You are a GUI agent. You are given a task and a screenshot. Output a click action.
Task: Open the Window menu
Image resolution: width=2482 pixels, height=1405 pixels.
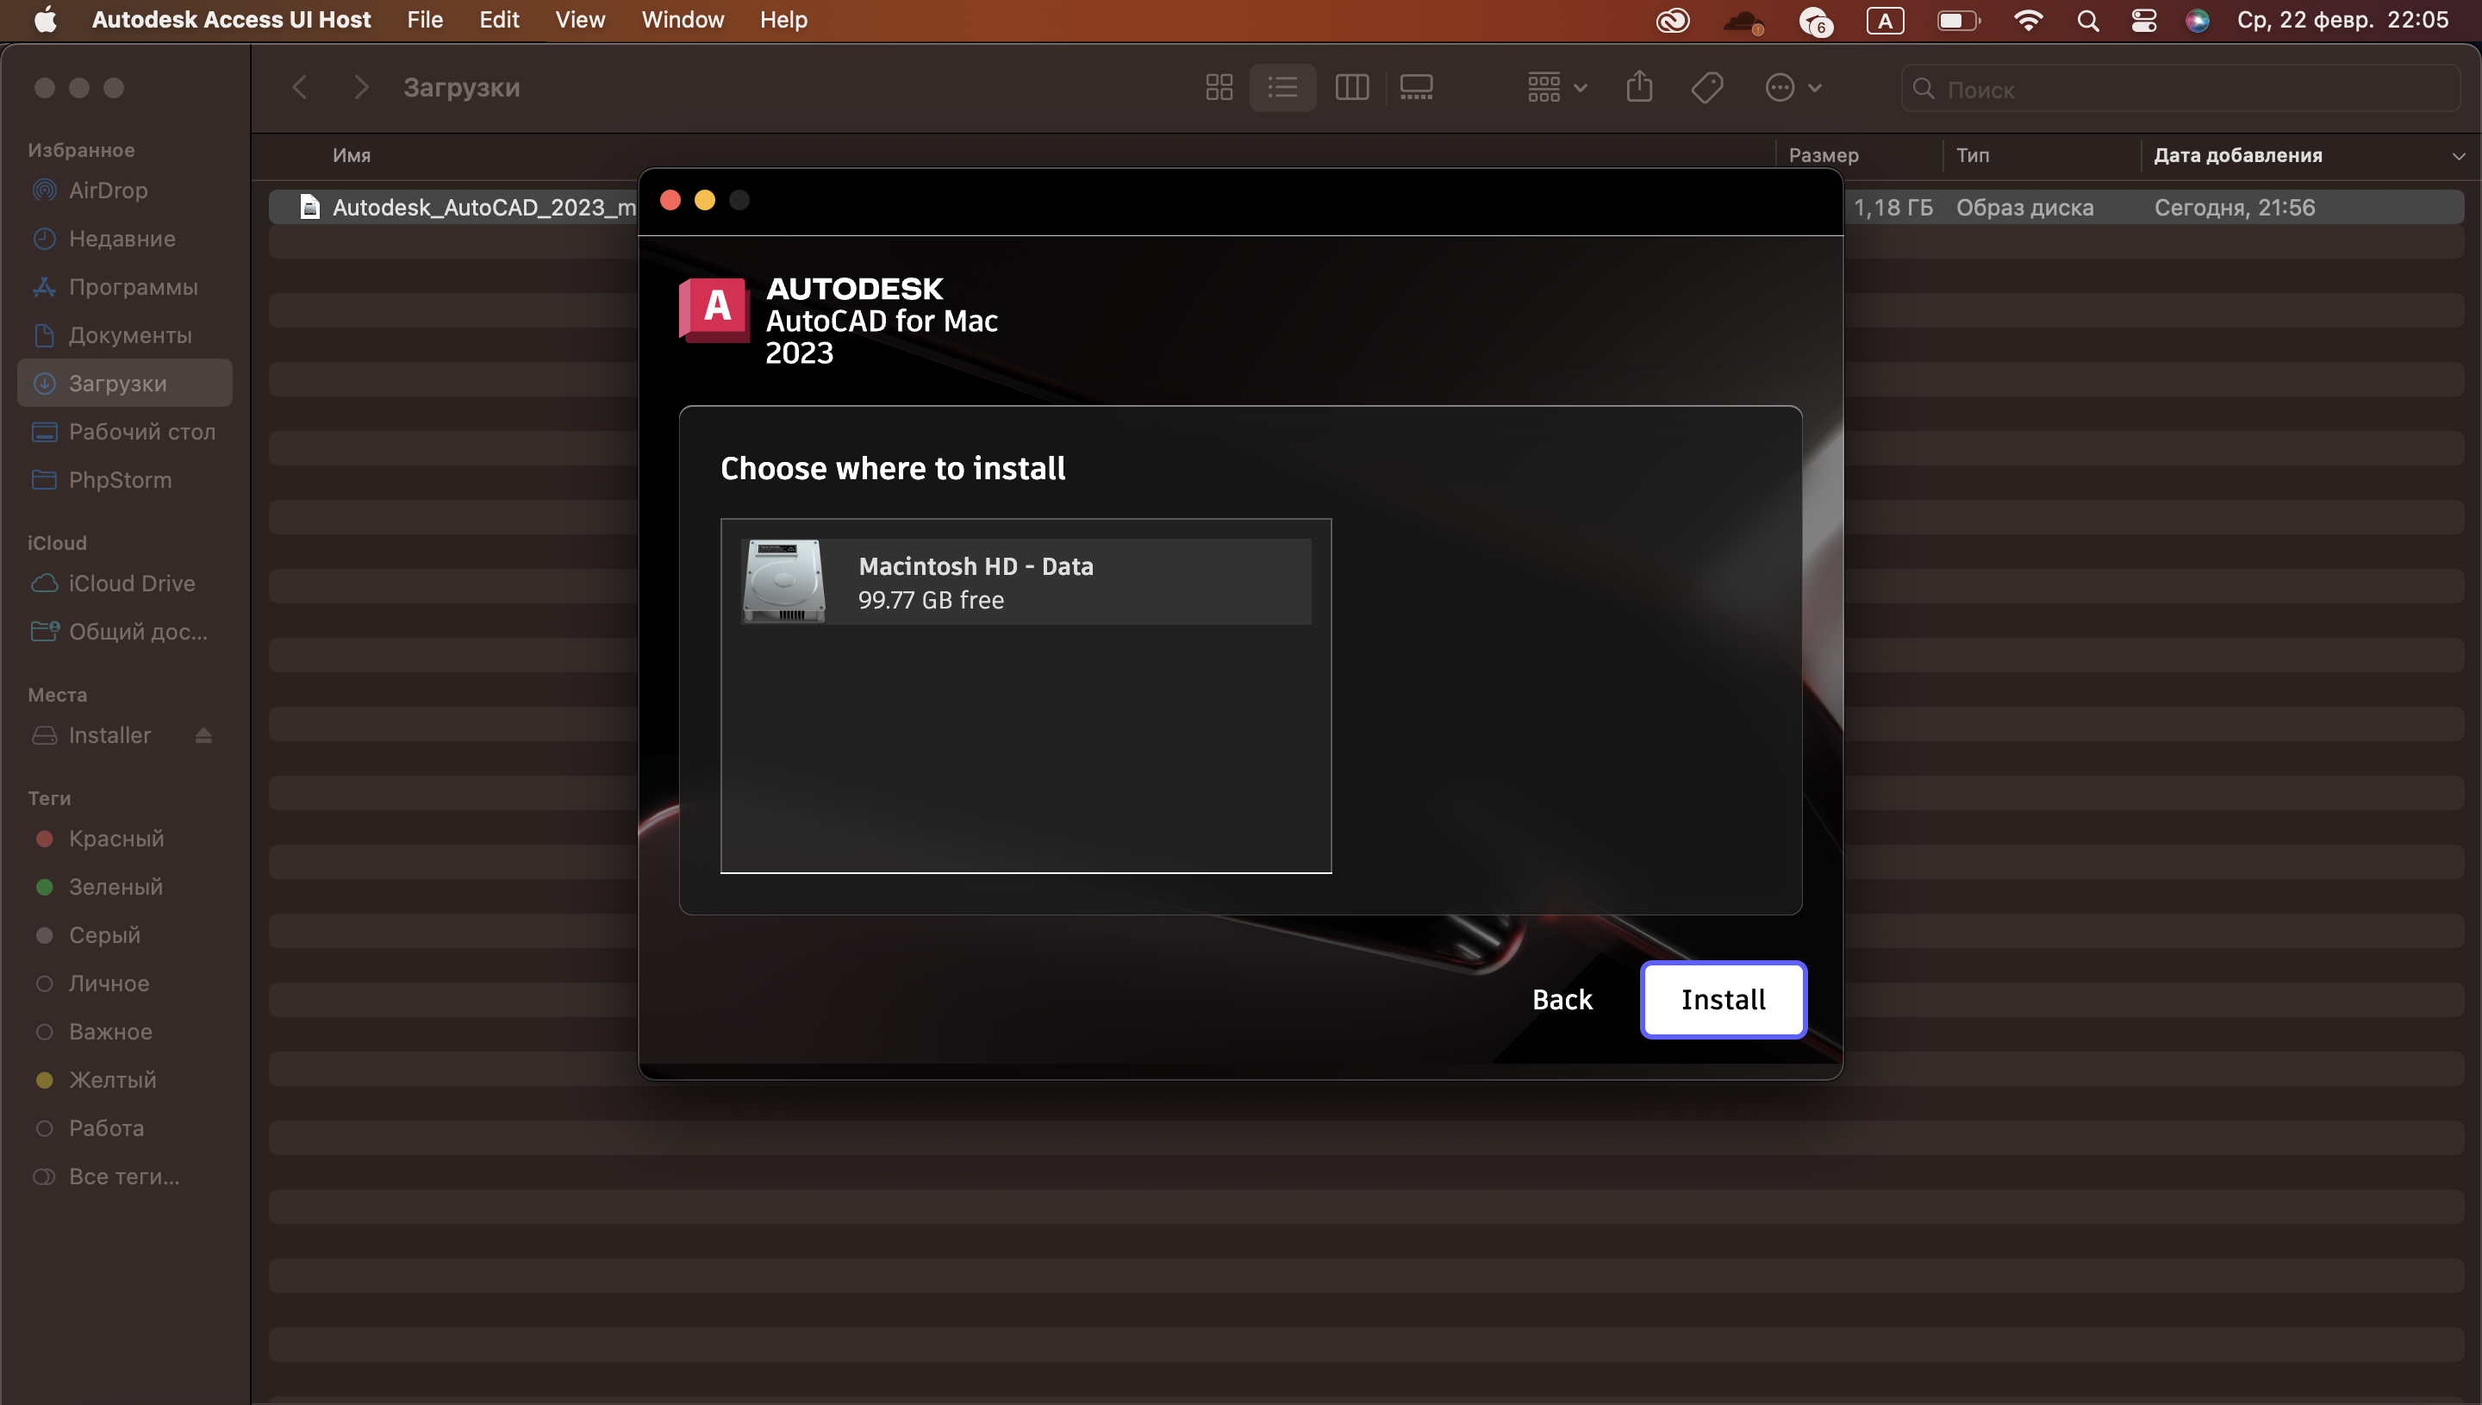point(682,21)
